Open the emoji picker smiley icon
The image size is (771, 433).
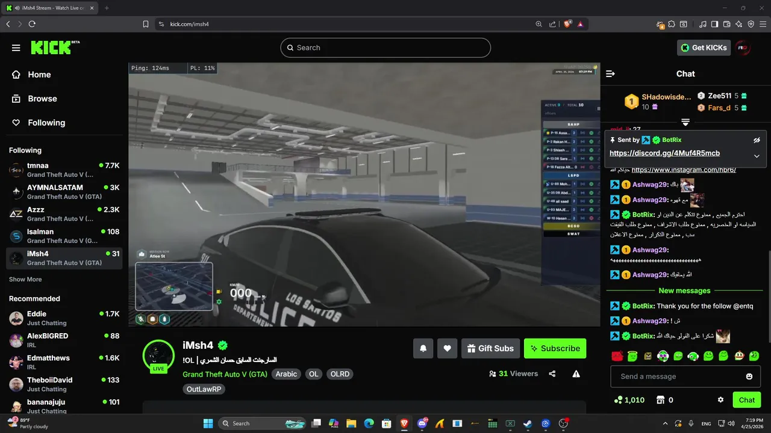(749, 376)
